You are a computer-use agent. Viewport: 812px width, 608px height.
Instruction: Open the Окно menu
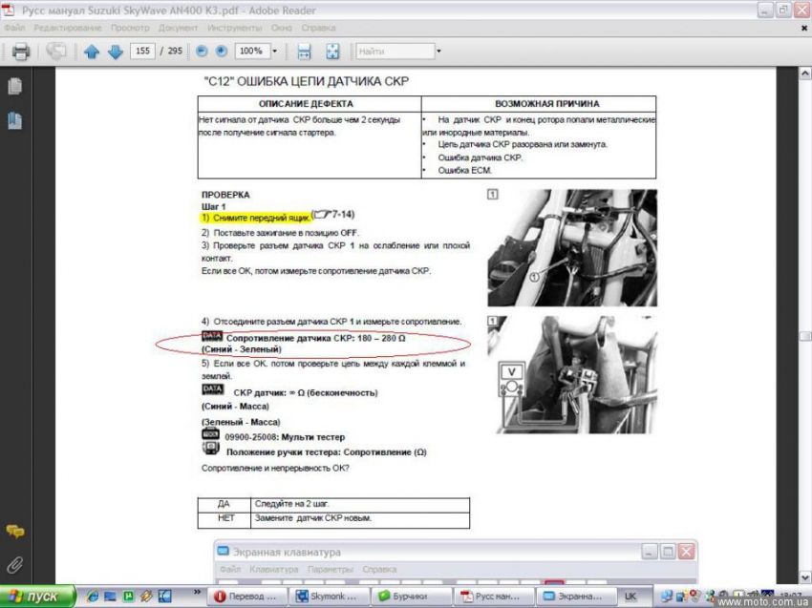(282, 28)
